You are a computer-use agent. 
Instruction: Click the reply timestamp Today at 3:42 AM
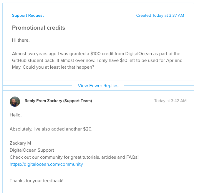click(x=170, y=101)
